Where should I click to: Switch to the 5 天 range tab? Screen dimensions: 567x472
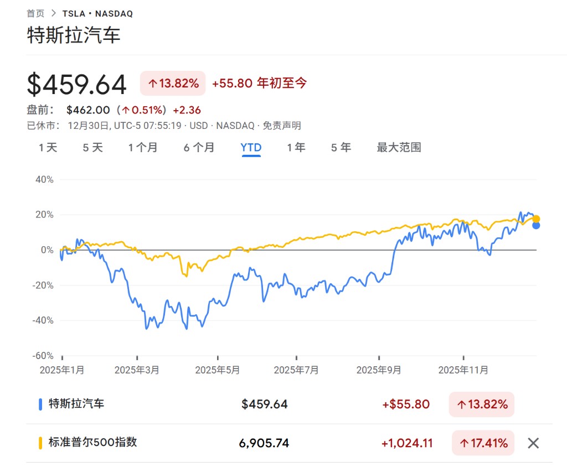[92, 148]
